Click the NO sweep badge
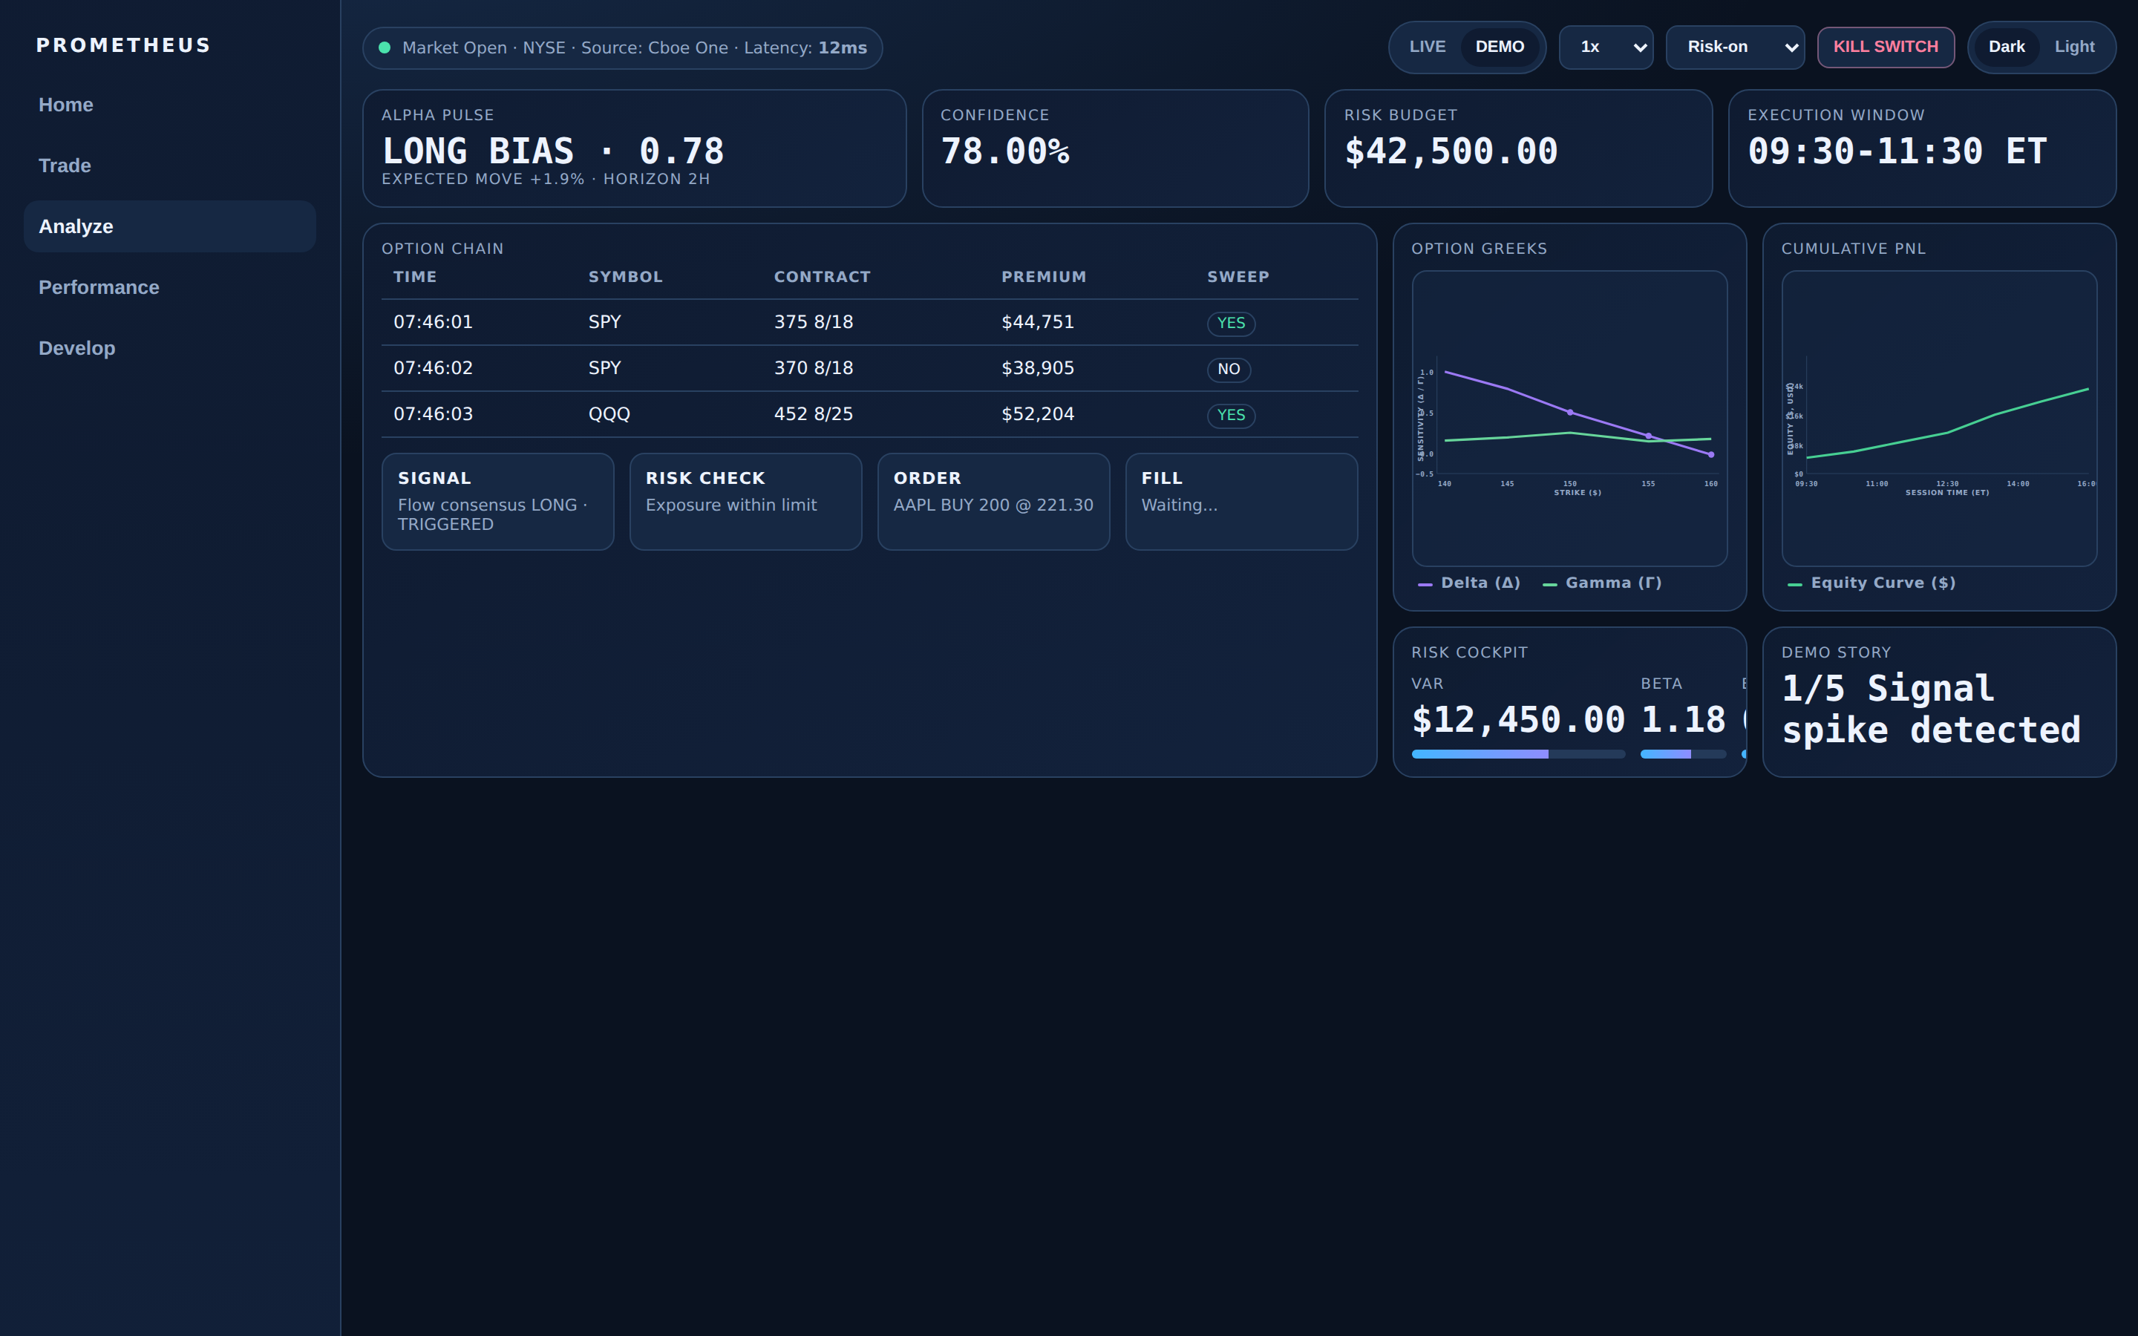This screenshot has width=2138, height=1336. coord(1229,370)
